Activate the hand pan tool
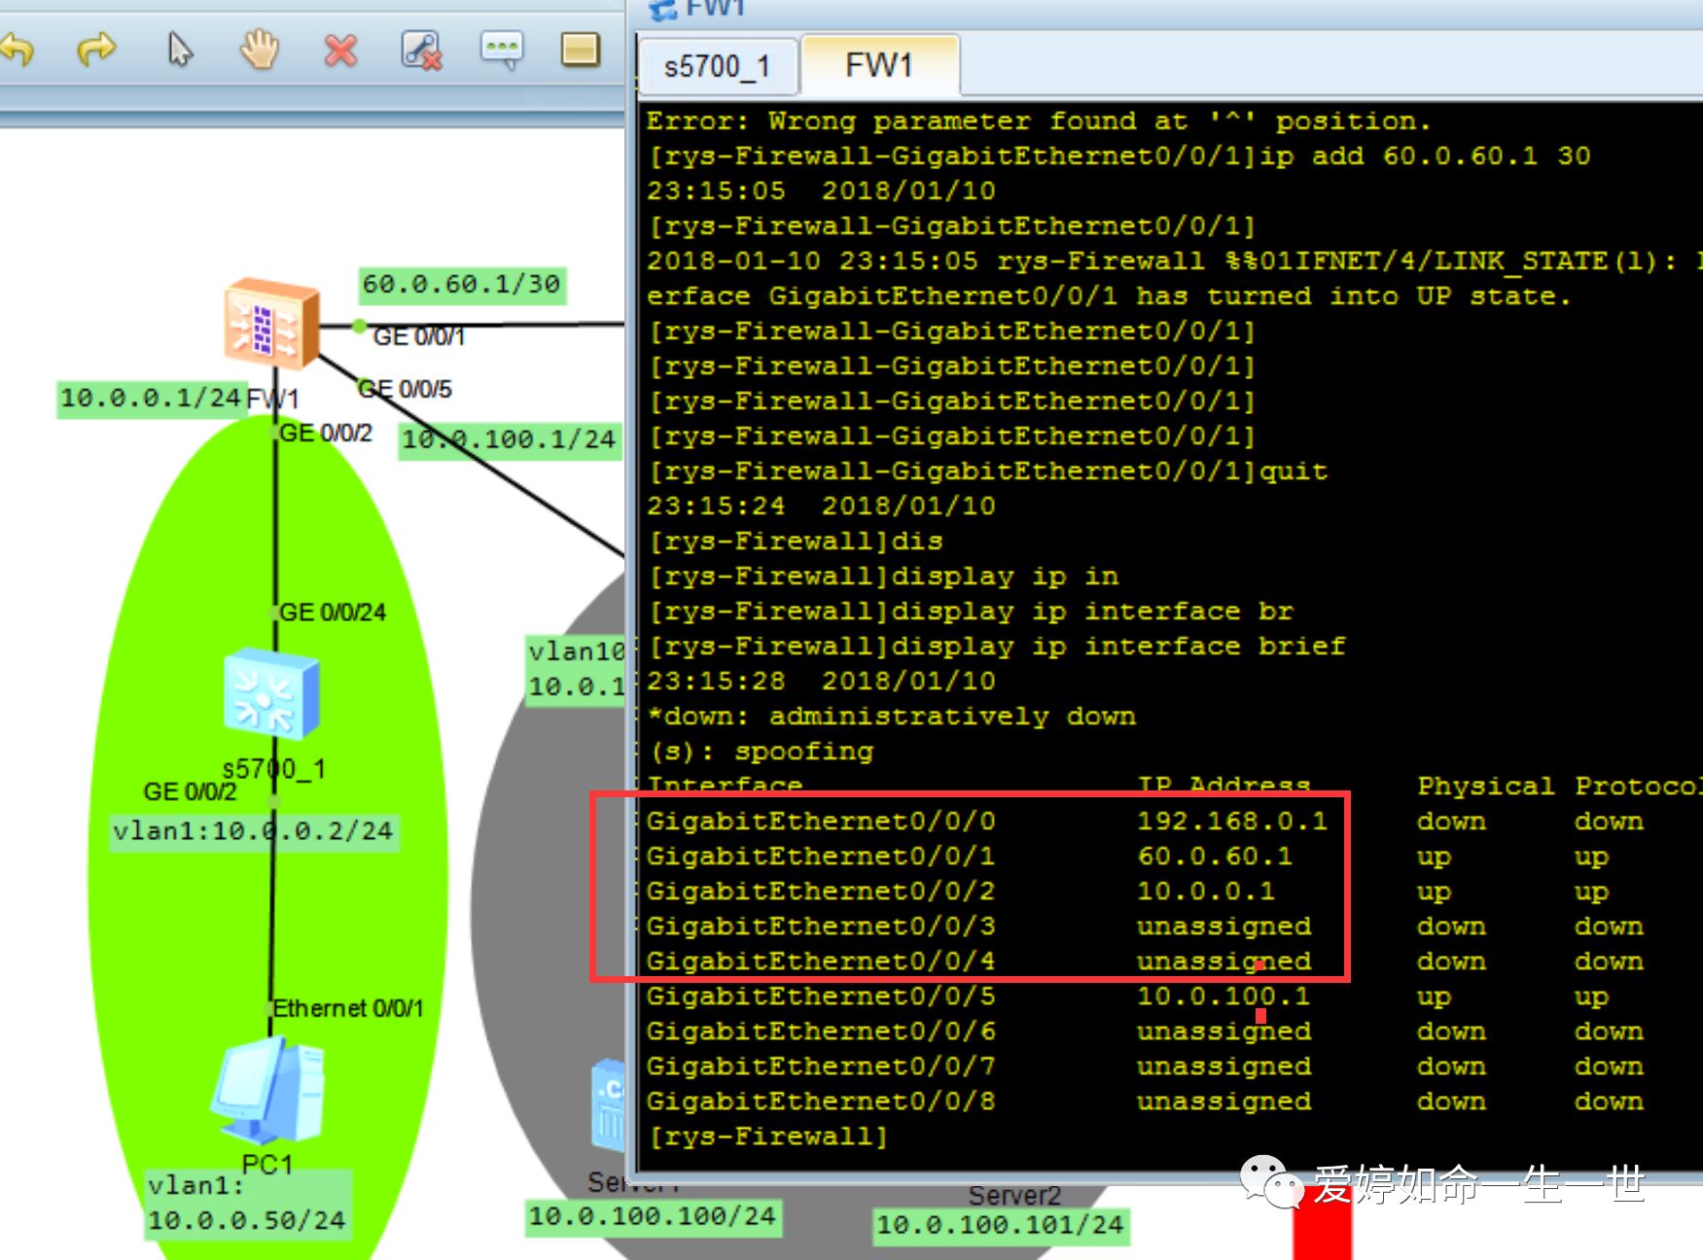The width and height of the screenshot is (1703, 1260). pos(260,49)
